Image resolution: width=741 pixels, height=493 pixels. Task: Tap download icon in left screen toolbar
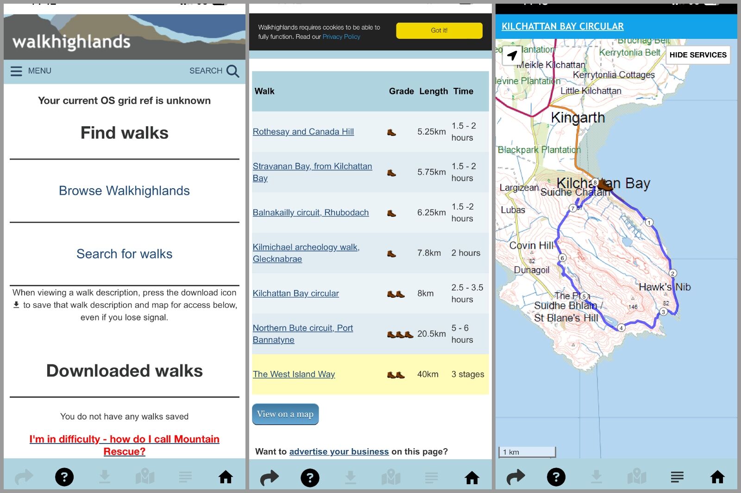[x=105, y=477]
